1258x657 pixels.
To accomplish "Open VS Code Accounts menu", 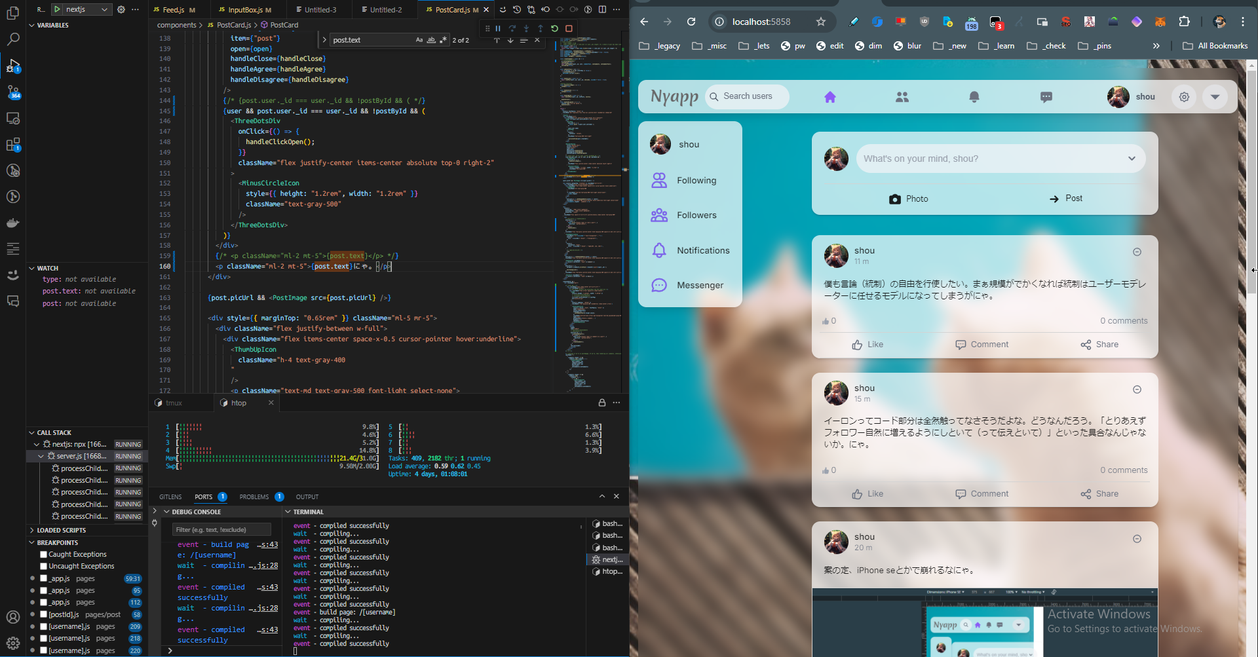I will click(13, 617).
